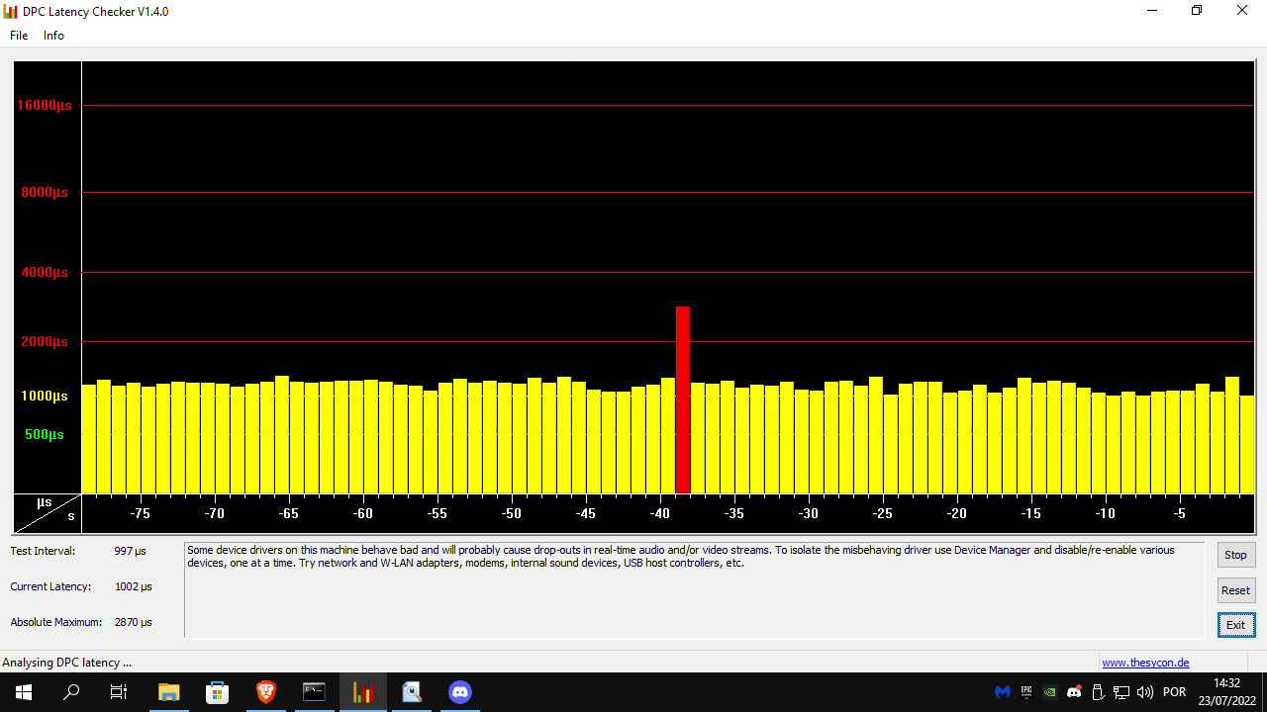1267x712 pixels.
Task: Click the 16000µs axis label
Action: click(x=45, y=105)
